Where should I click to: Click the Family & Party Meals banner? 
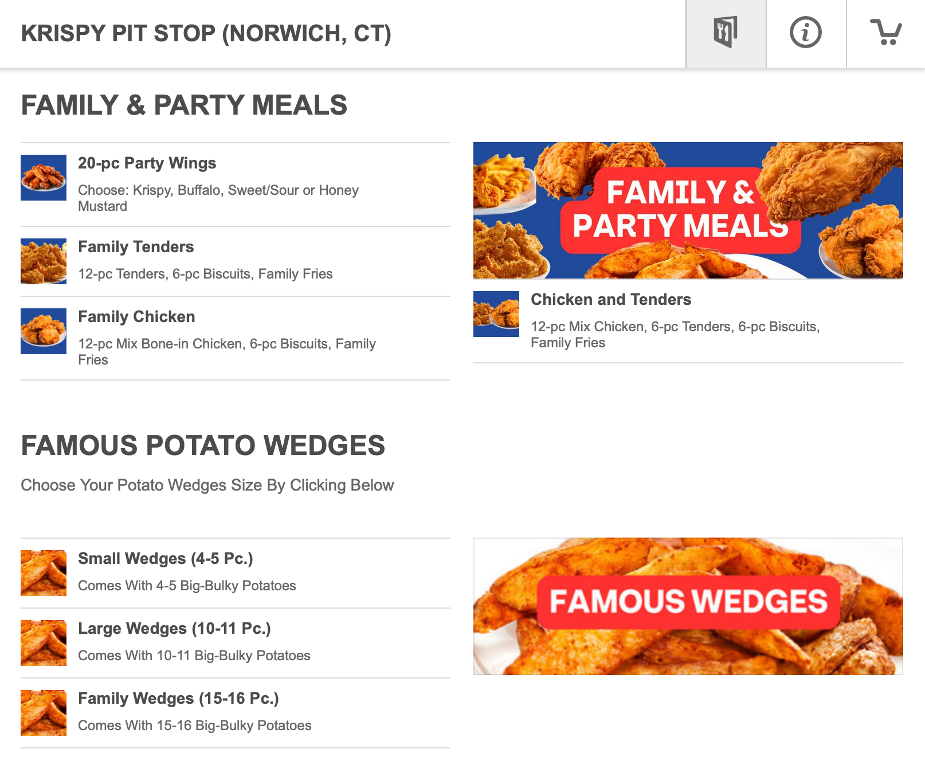[x=688, y=210]
